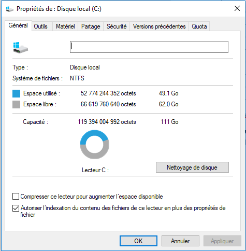Enable the compress this drive checkbox
The image size is (246, 251).
(16, 197)
